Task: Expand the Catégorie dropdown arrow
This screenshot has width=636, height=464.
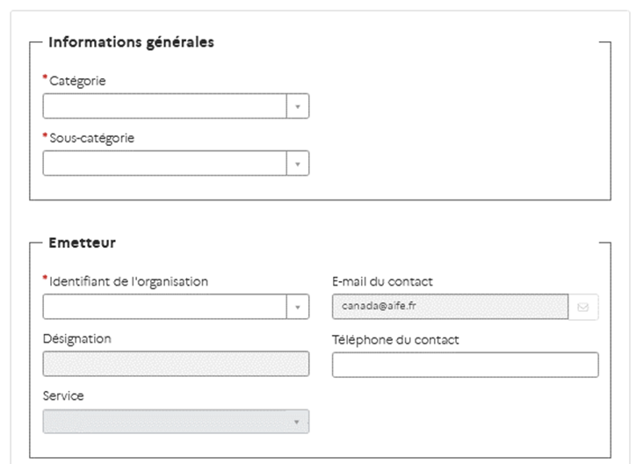Action: (298, 106)
